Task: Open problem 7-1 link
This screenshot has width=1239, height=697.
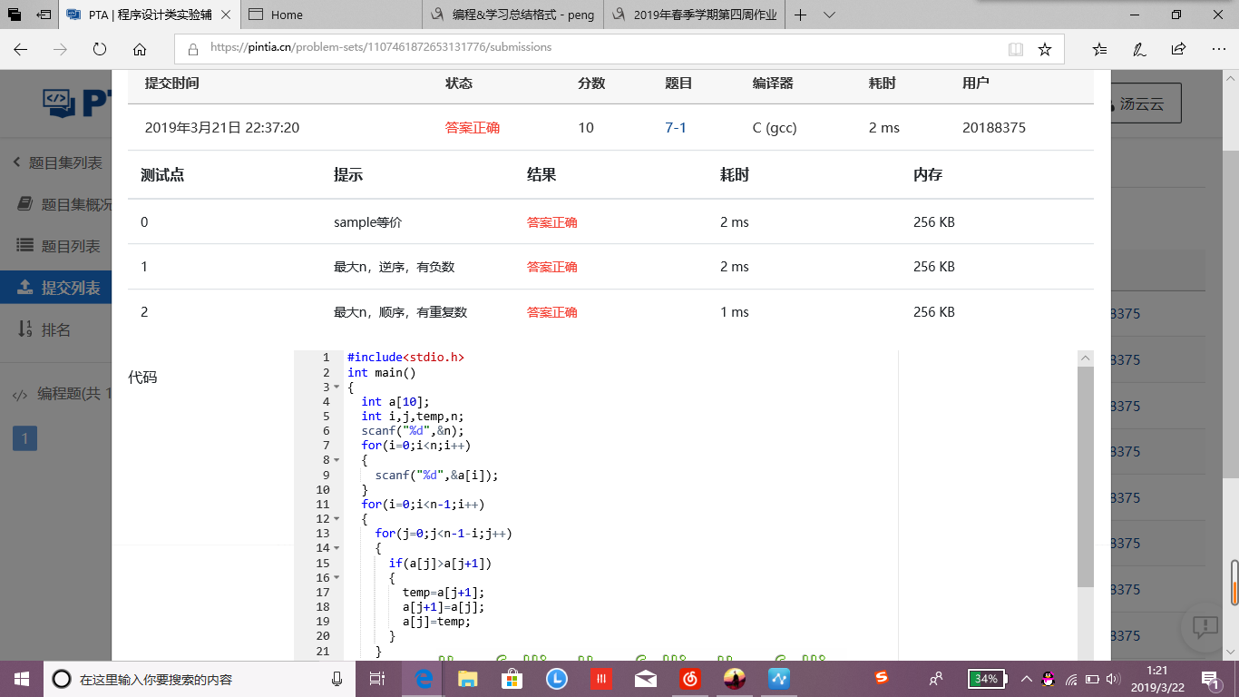Action: click(x=676, y=128)
